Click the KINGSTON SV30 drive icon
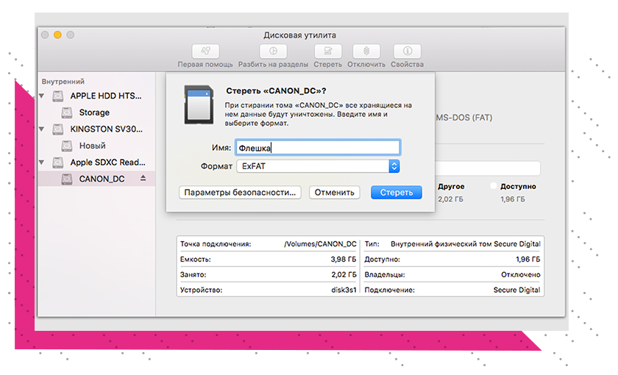Image resolution: width=618 pixels, height=375 pixels. tap(58, 129)
